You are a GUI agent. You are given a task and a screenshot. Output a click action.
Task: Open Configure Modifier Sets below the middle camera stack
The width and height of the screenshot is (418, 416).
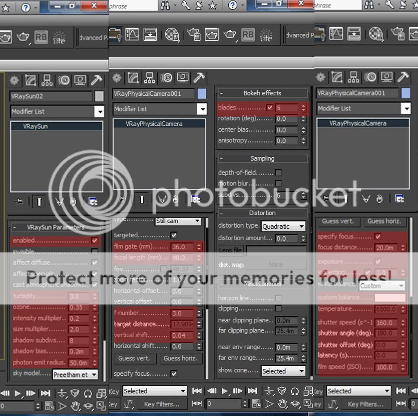click(195, 199)
